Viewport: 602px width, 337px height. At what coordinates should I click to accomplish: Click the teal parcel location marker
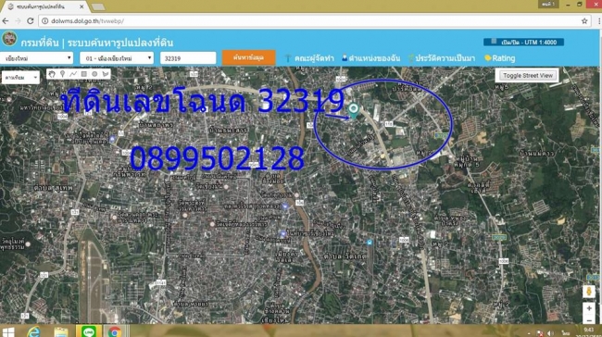pos(353,110)
